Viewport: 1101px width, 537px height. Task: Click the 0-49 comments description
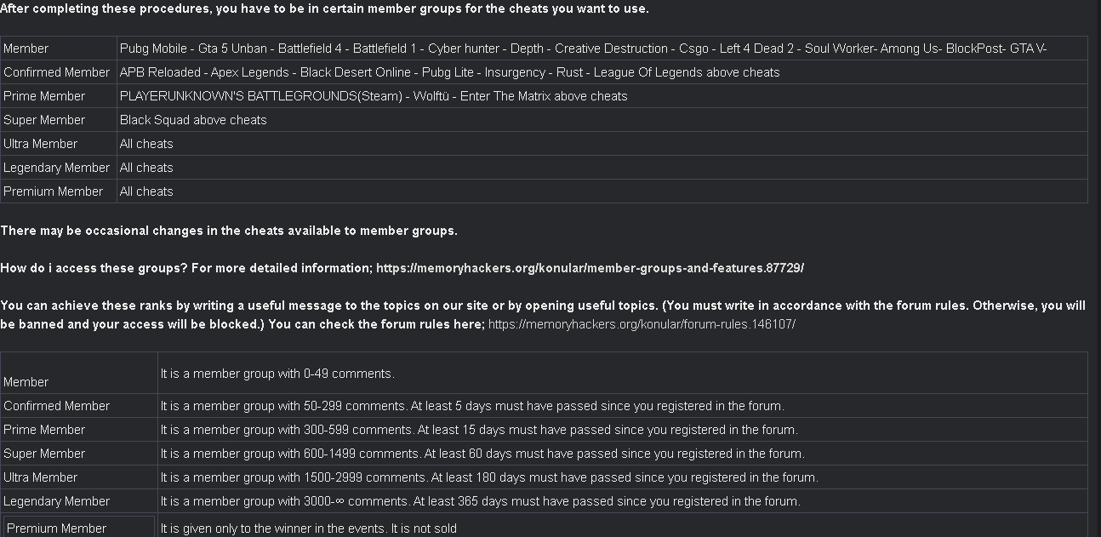tap(277, 374)
